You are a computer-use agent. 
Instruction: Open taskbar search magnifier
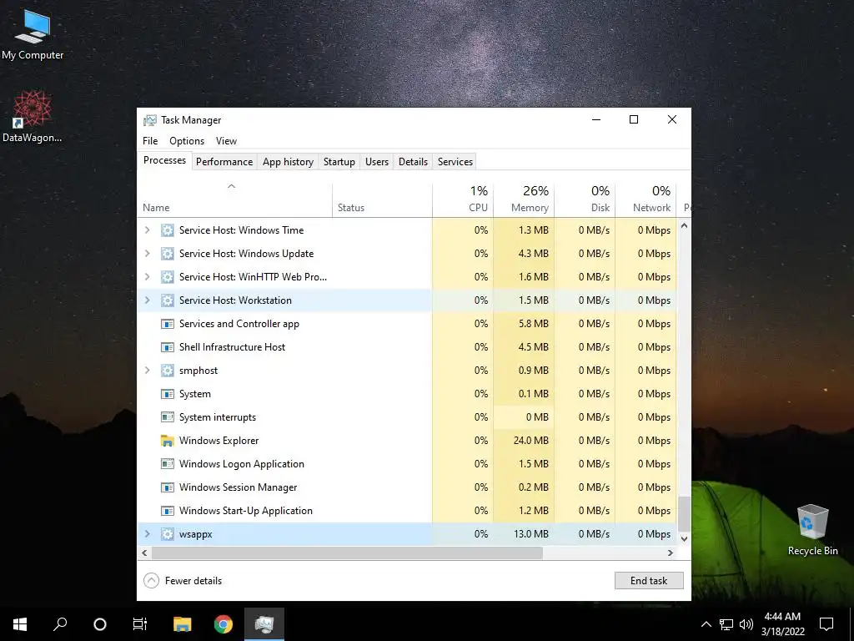point(60,624)
